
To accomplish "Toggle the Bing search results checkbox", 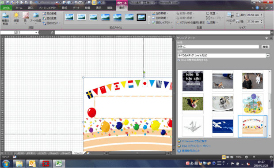I will (179, 60).
